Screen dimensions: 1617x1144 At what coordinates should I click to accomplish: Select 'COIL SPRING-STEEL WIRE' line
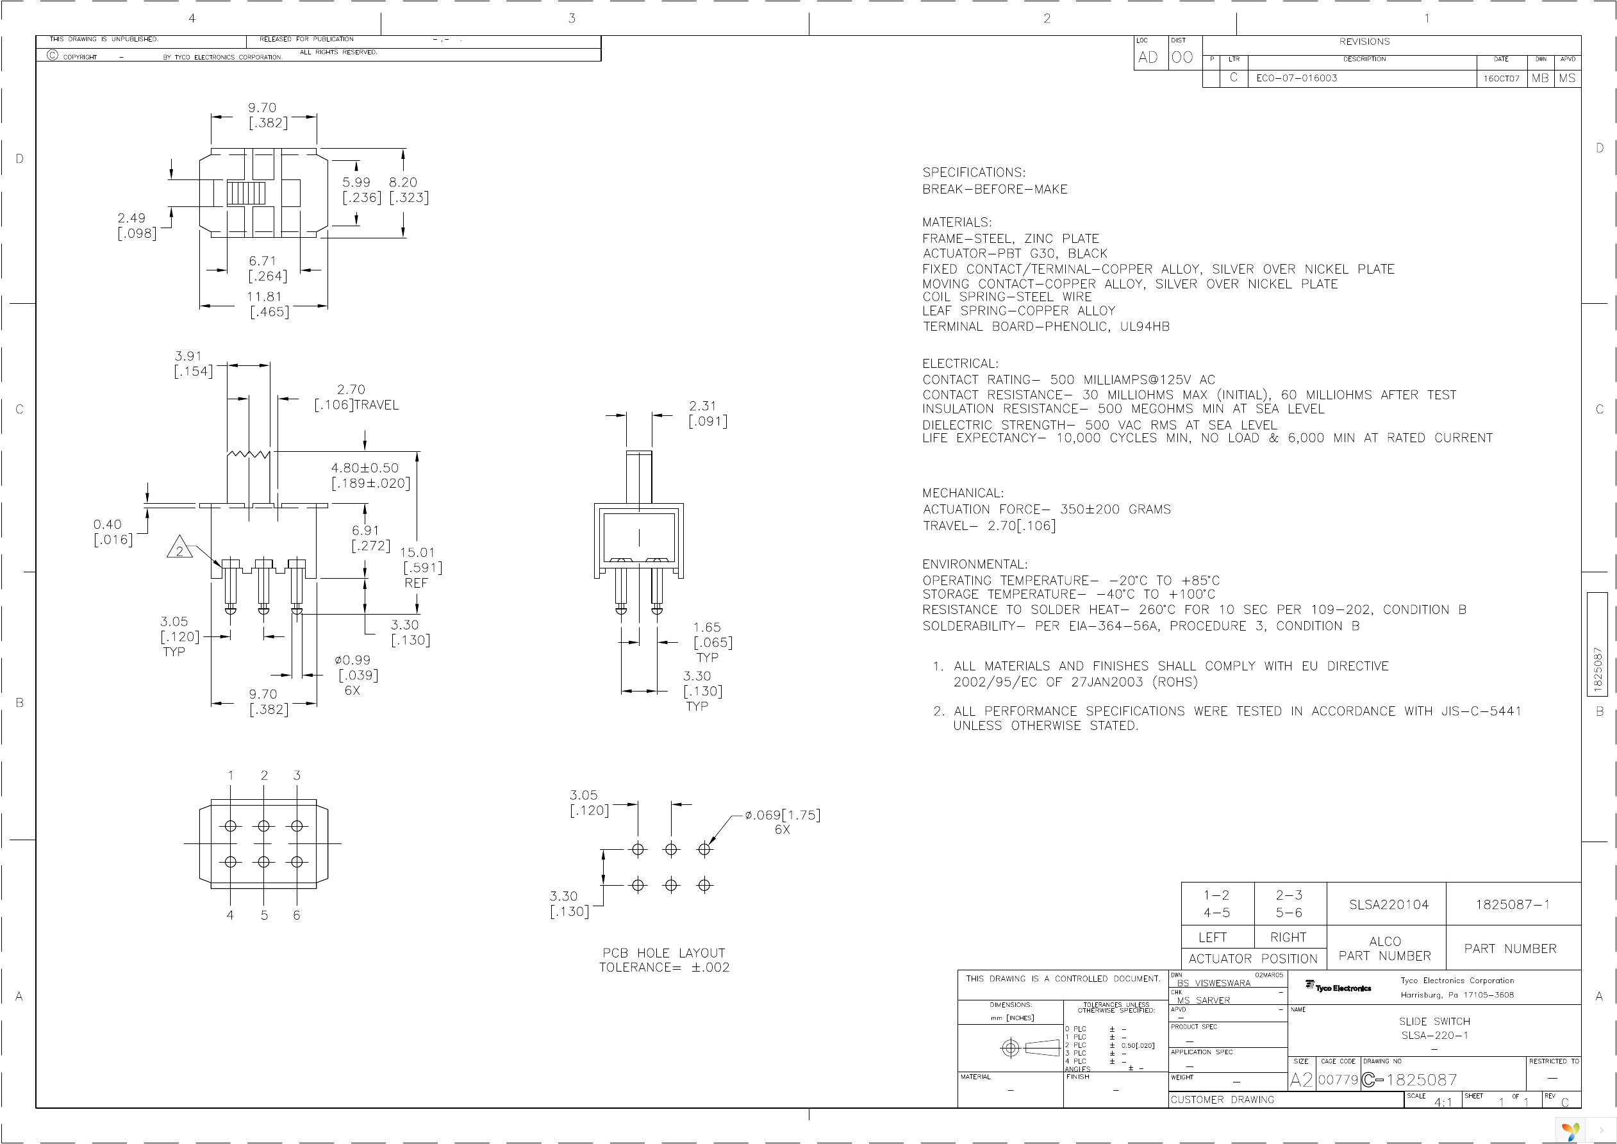pyautogui.click(x=1007, y=297)
